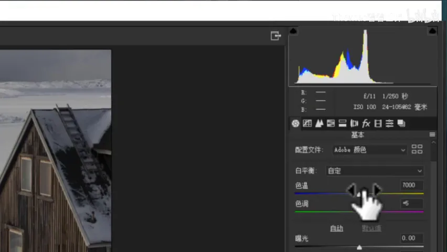Click the 24-105@82 毫米 lens text
The width and height of the screenshot is (447, 252).
point(405,107)
